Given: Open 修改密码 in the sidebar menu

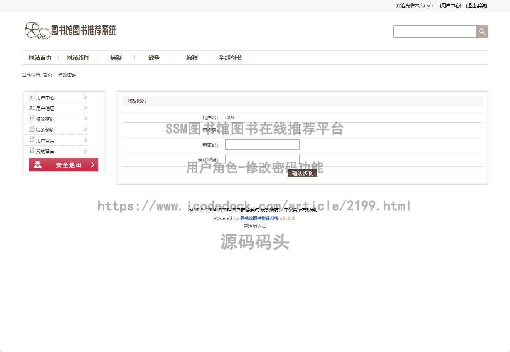Looking at the screenshot, I should (45, 119).
